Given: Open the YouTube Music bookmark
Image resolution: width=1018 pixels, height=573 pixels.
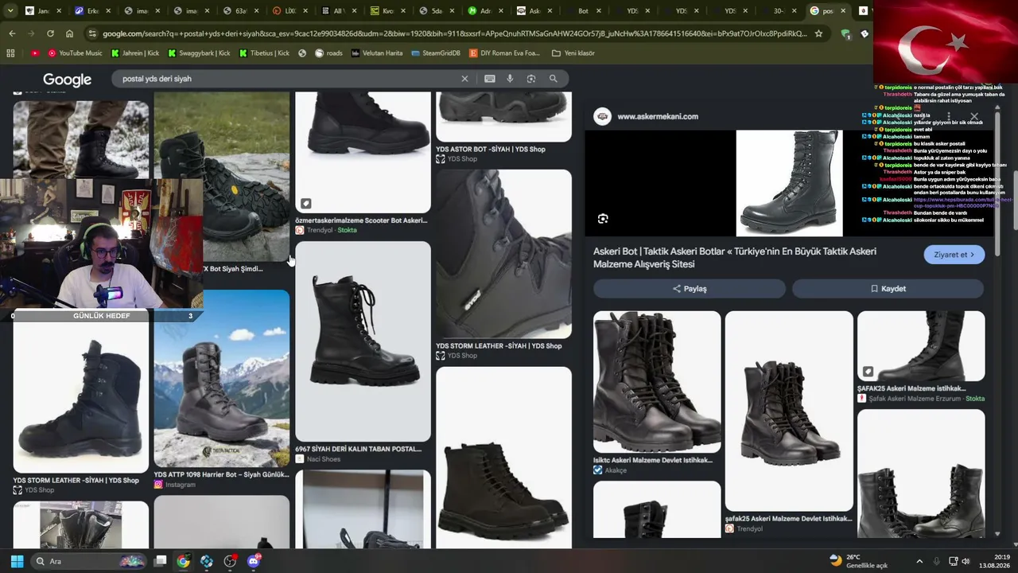Looking at the screenshot, I should coord(76,53).
